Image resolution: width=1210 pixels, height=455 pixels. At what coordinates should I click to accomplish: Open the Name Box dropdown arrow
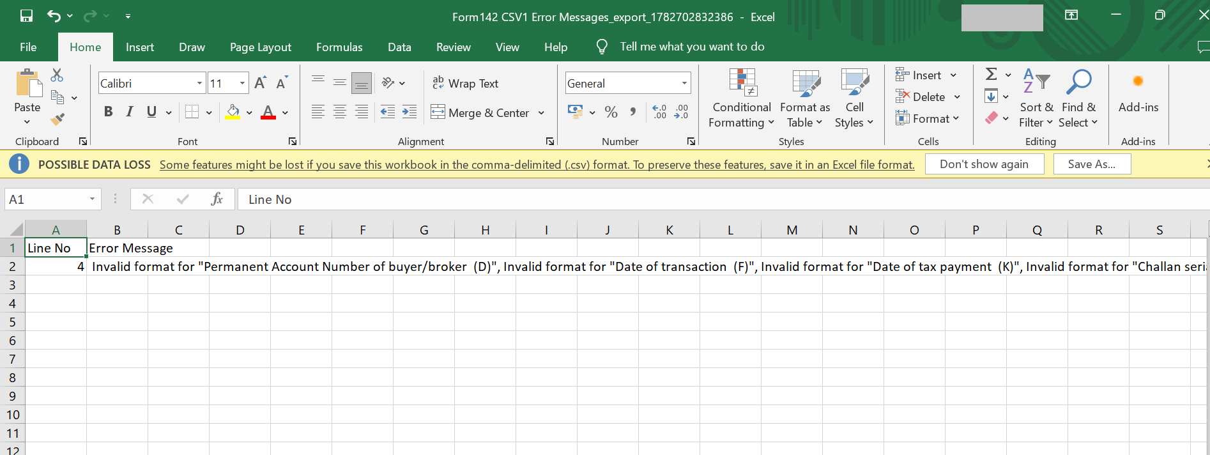(x=92, y=199)
